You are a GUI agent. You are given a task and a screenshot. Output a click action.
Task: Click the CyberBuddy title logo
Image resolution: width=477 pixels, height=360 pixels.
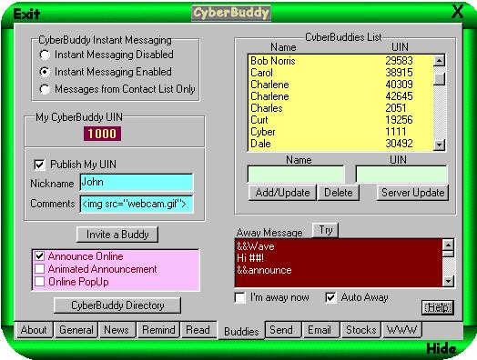pos(231,14)
